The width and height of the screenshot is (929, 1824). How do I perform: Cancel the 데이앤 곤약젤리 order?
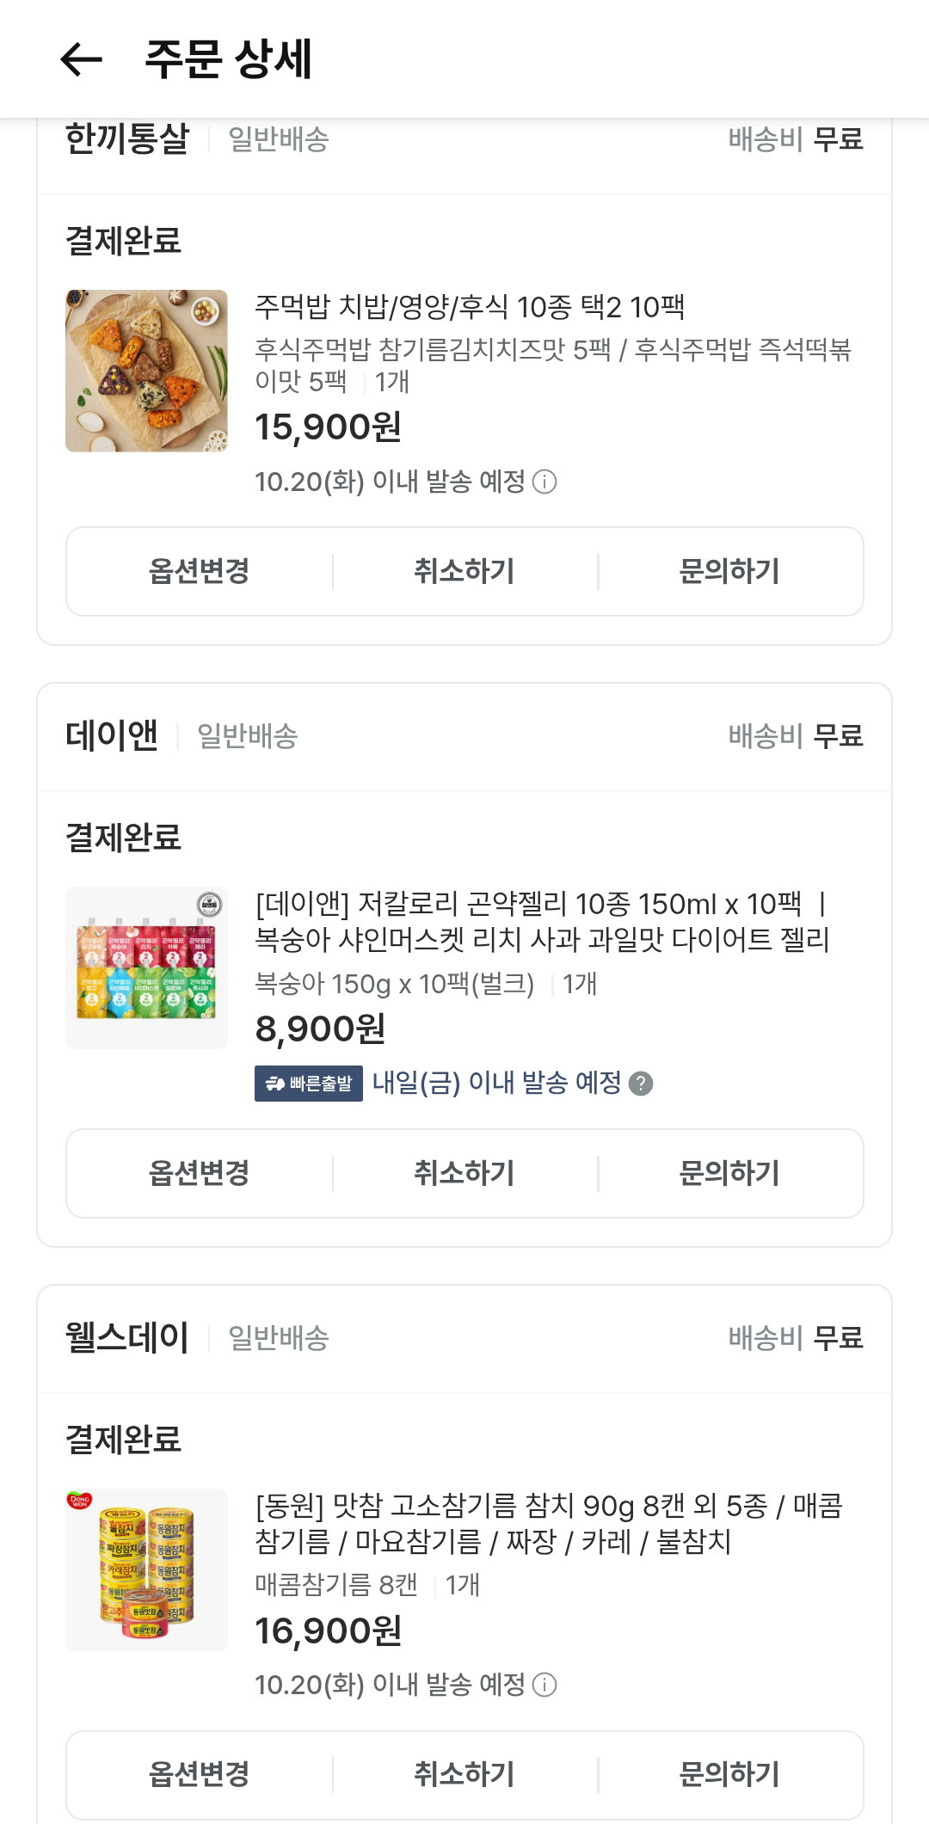(464, 1173)
